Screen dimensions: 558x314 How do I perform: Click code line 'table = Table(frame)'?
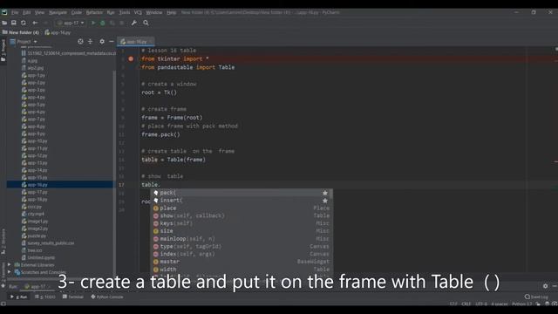tap(174, 160)
